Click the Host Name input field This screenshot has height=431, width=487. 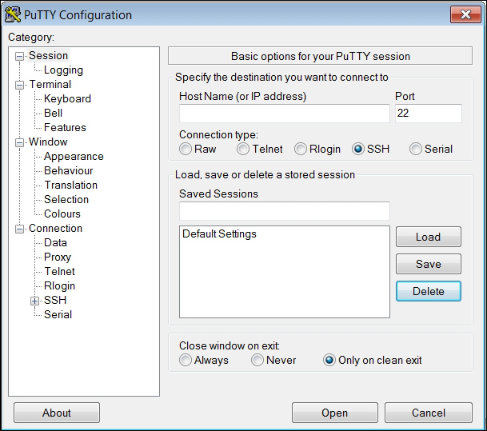[285, 114]
